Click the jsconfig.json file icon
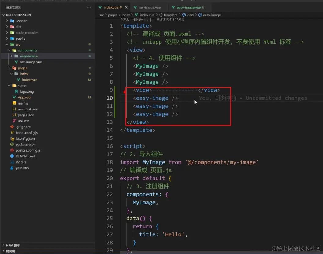The height and width of the screenshot is (254, 323). point(12,138)
